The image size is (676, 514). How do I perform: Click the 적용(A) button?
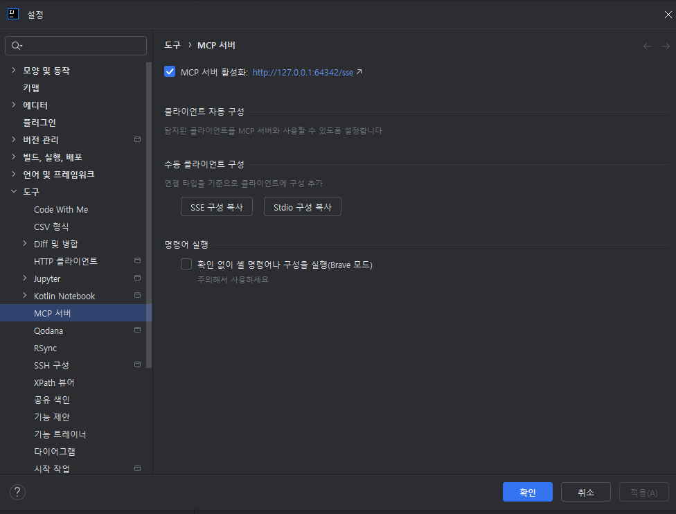[x=643, y=492]
